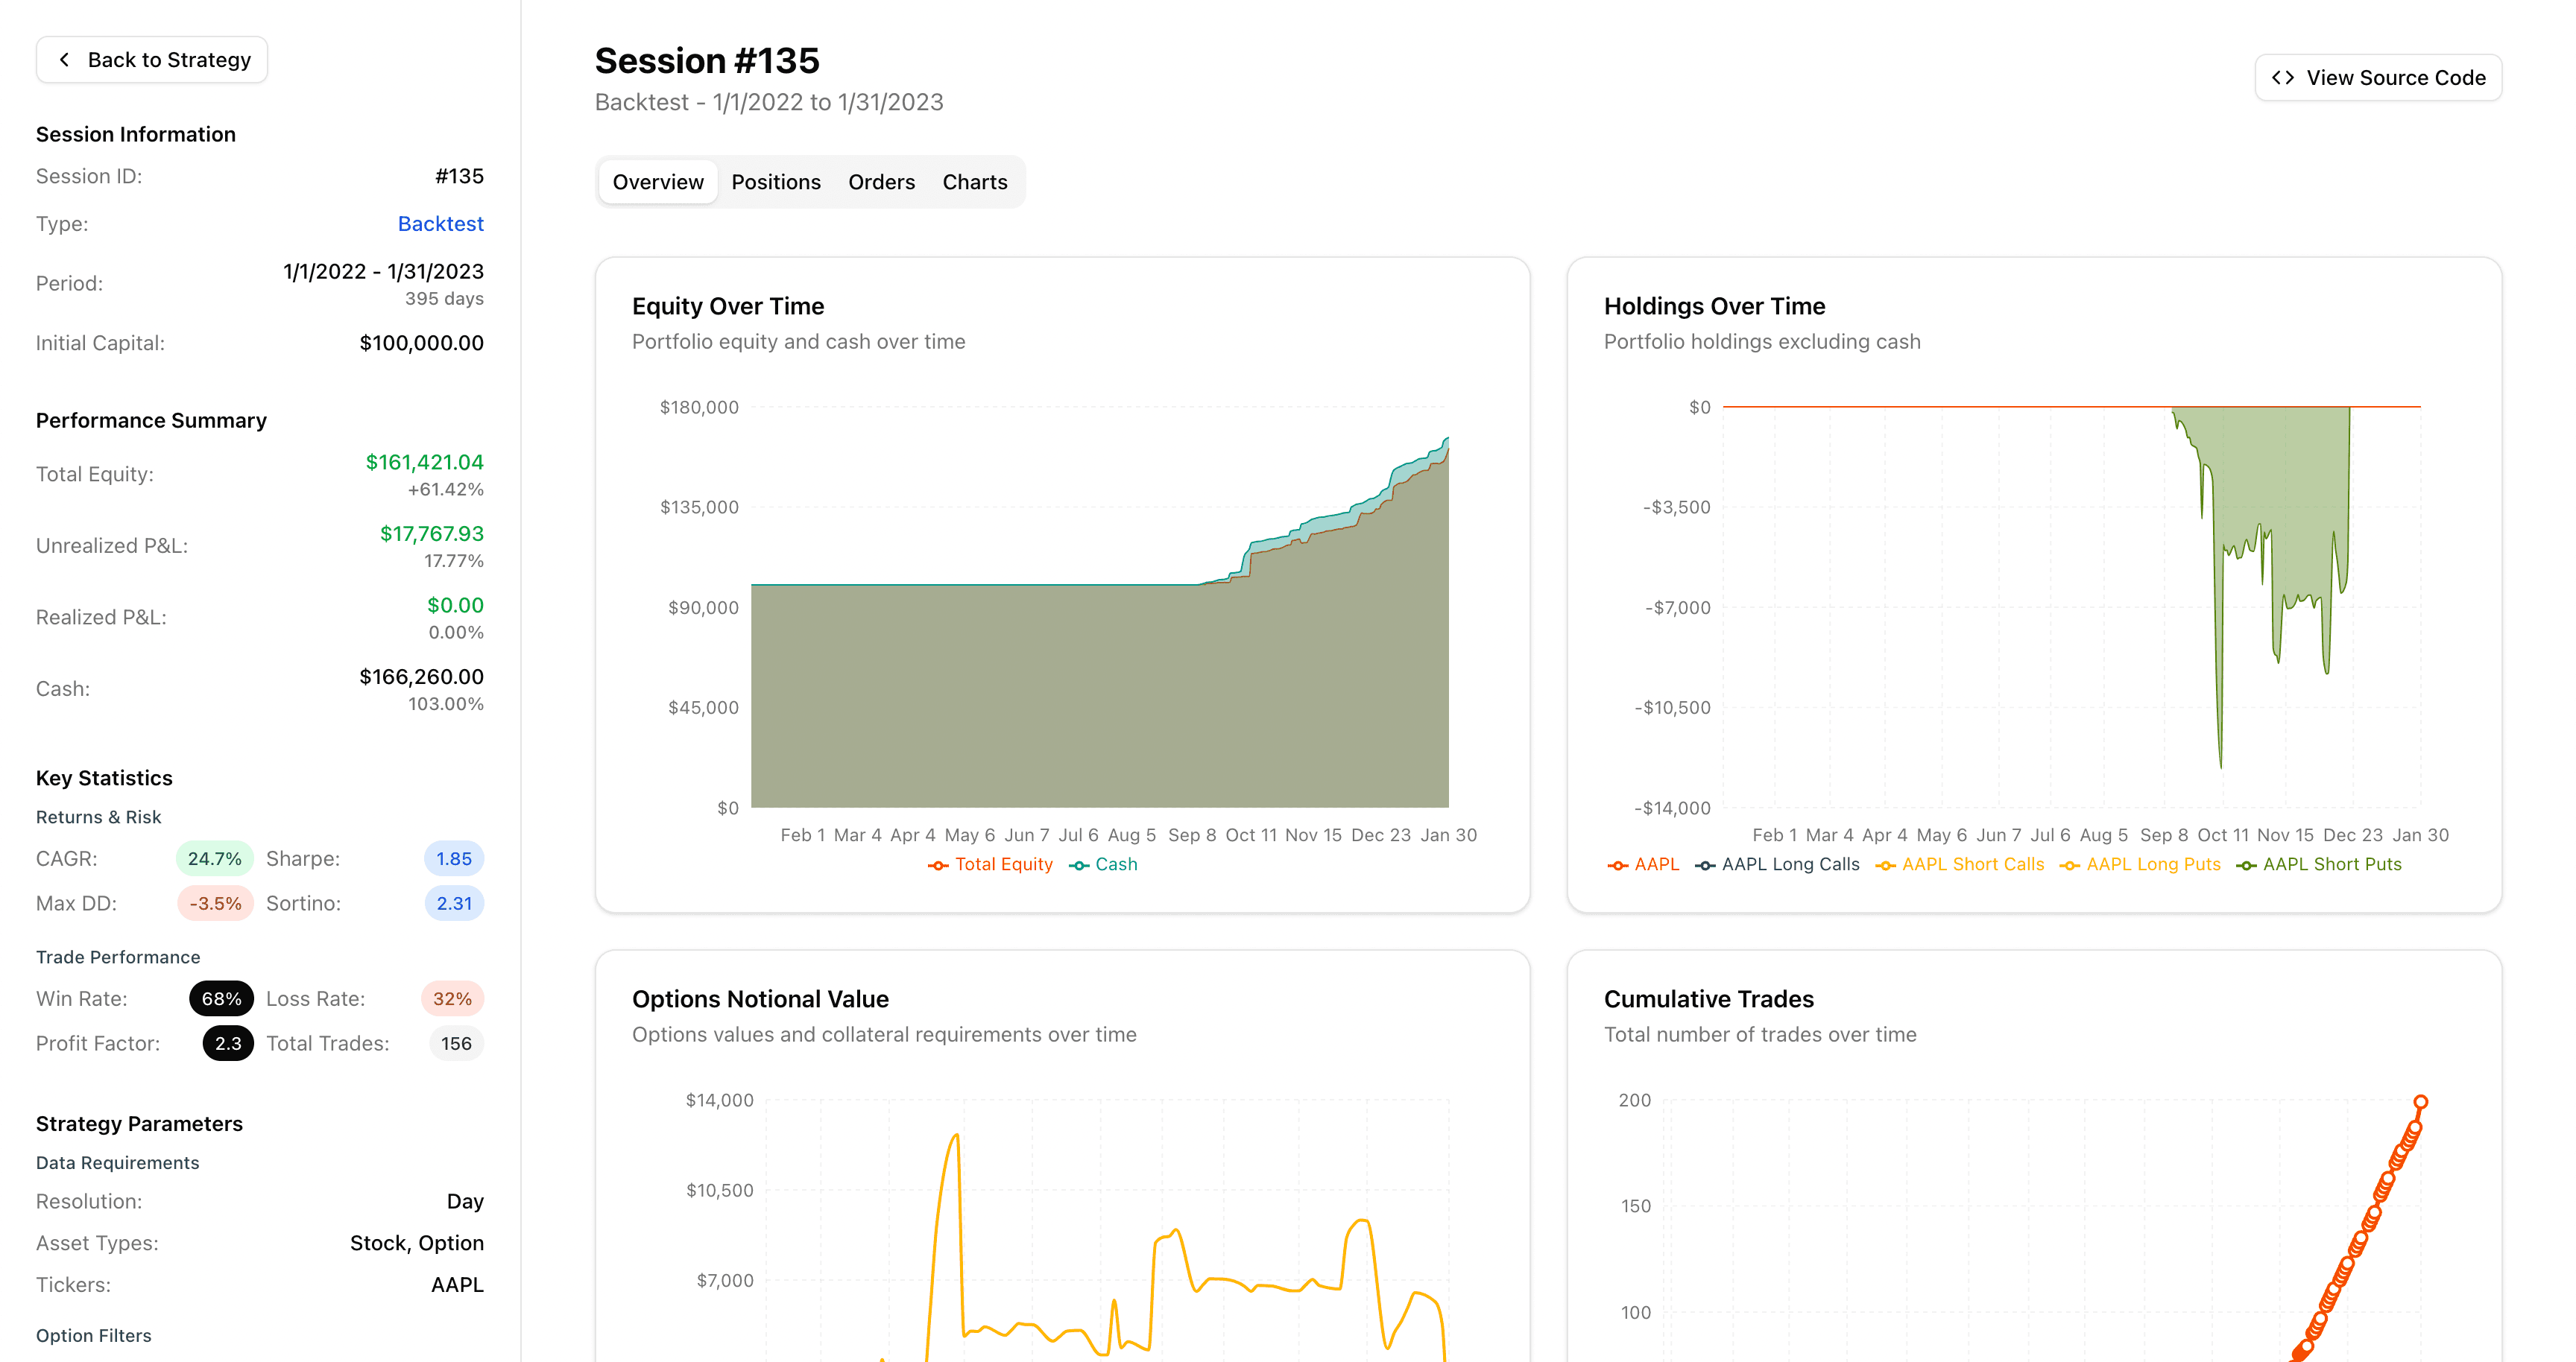Click the Jan 30 label on Equity chart

1448,835
